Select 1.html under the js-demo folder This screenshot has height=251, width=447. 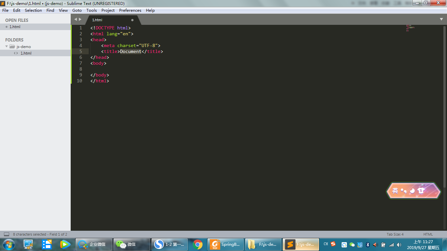click(35, 53)
